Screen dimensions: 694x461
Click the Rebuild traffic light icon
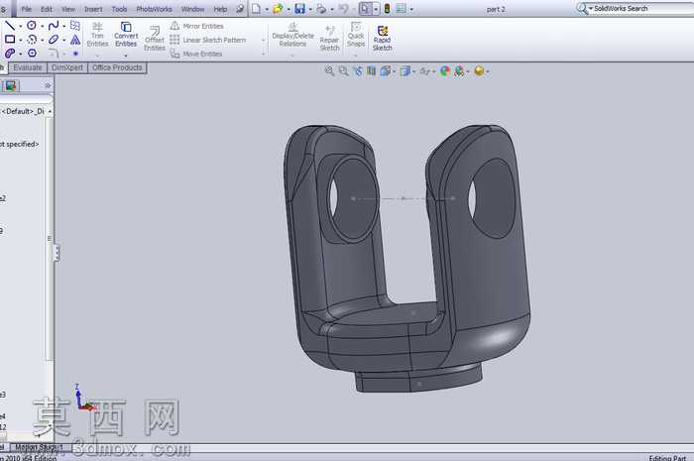[x=387, y=8]
